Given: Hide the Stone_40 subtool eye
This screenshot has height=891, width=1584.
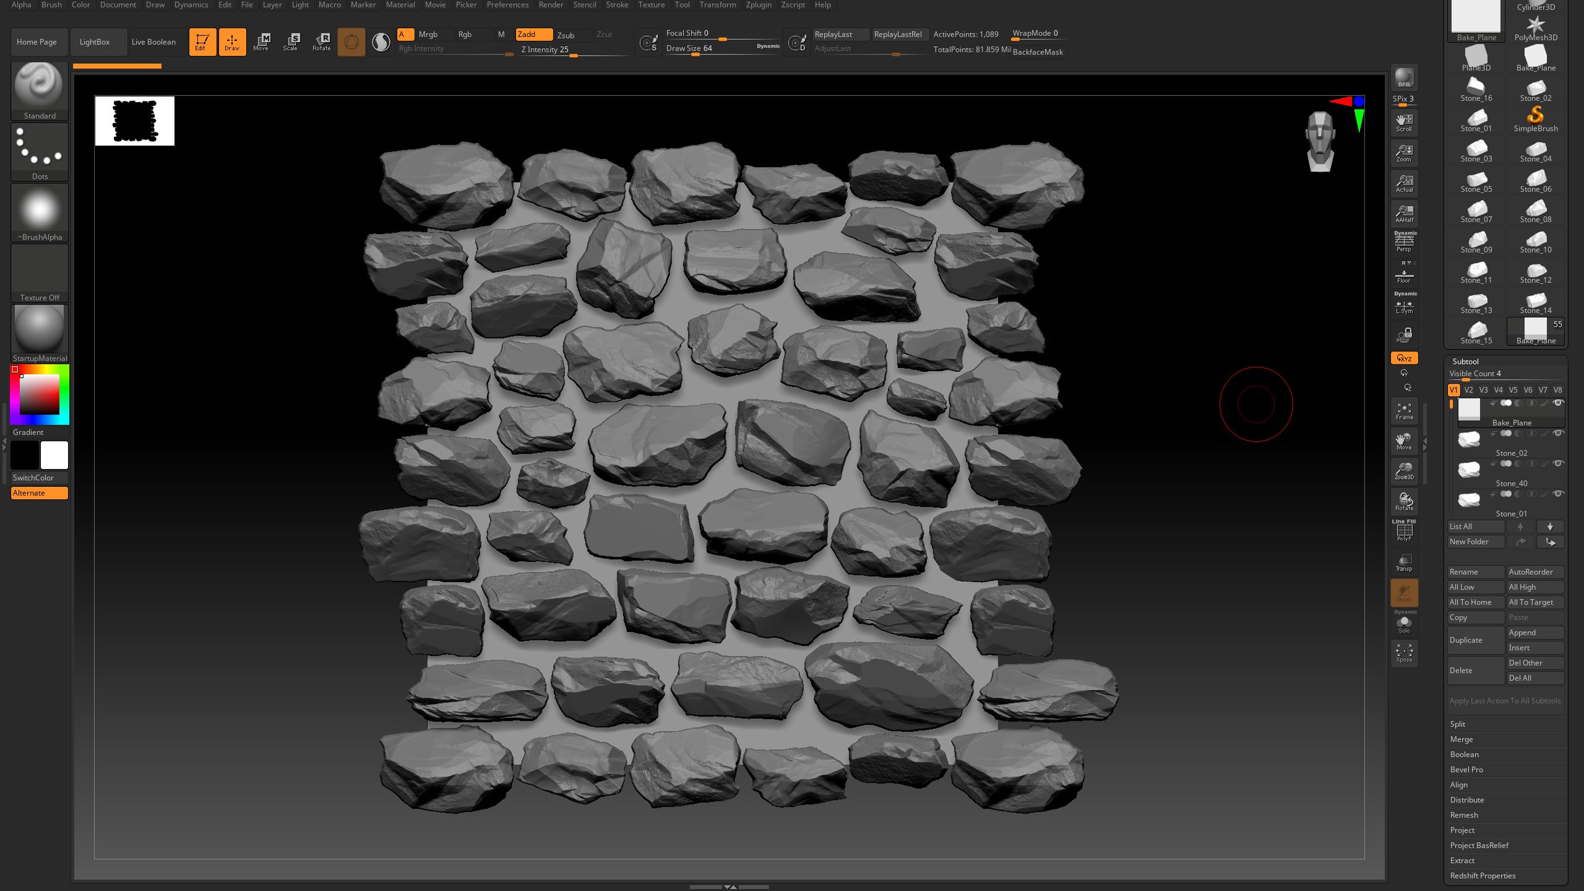Looking at the screenshot, I should click(1559, 463).
